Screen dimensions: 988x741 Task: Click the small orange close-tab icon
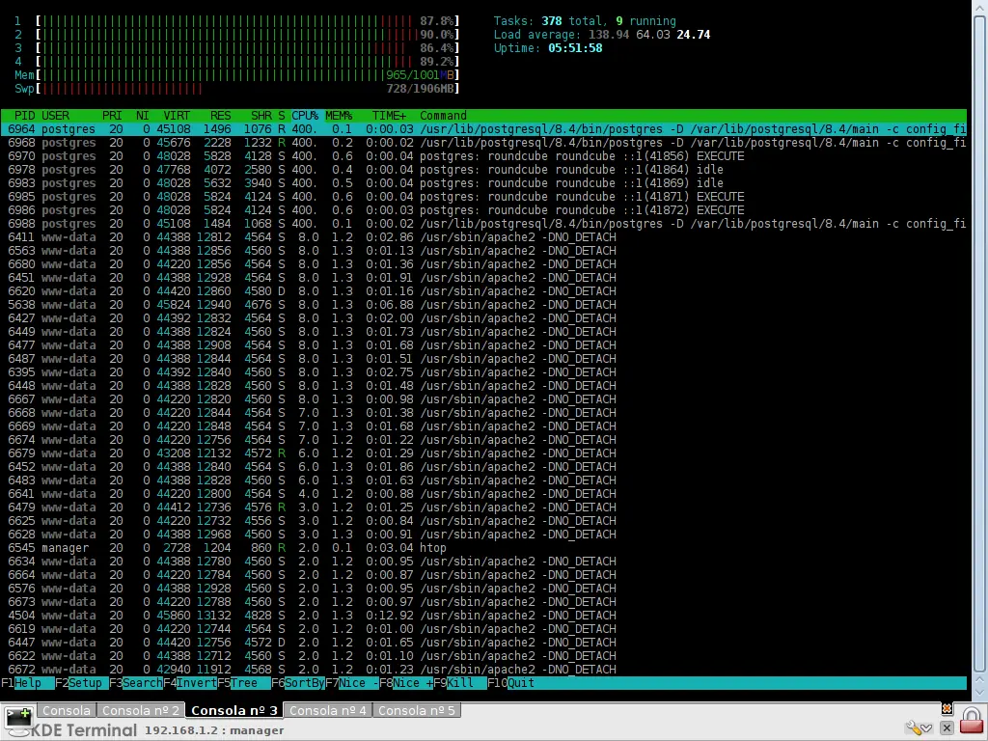[947, 709]
